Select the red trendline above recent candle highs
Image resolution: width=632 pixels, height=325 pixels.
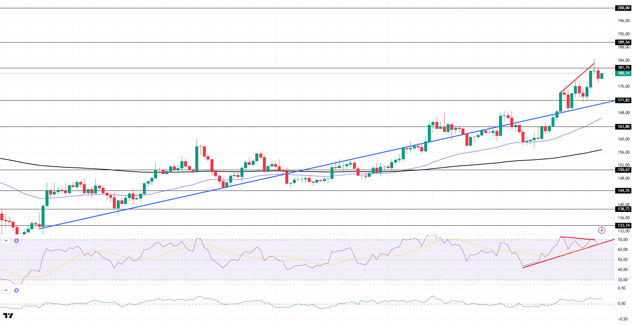coord(577,78)
